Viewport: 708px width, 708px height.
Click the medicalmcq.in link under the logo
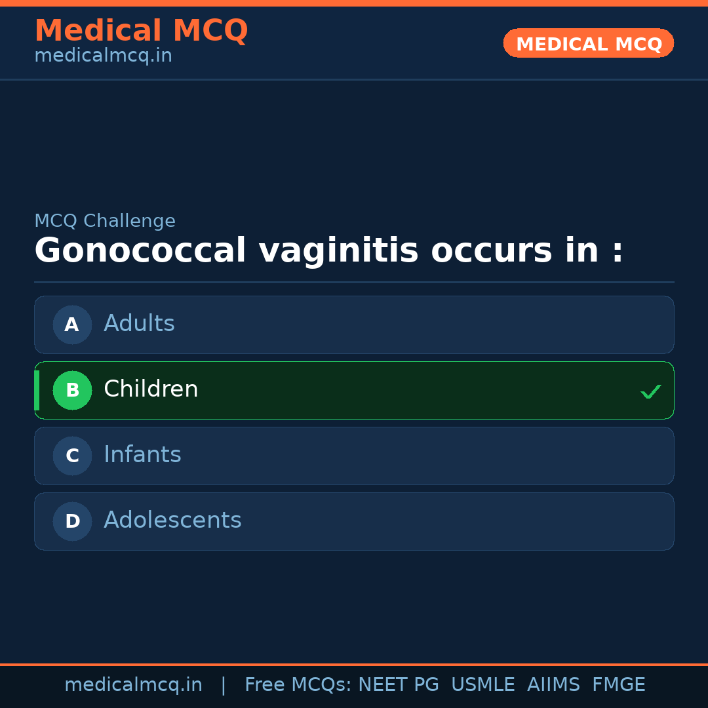(x=102, y=55)
